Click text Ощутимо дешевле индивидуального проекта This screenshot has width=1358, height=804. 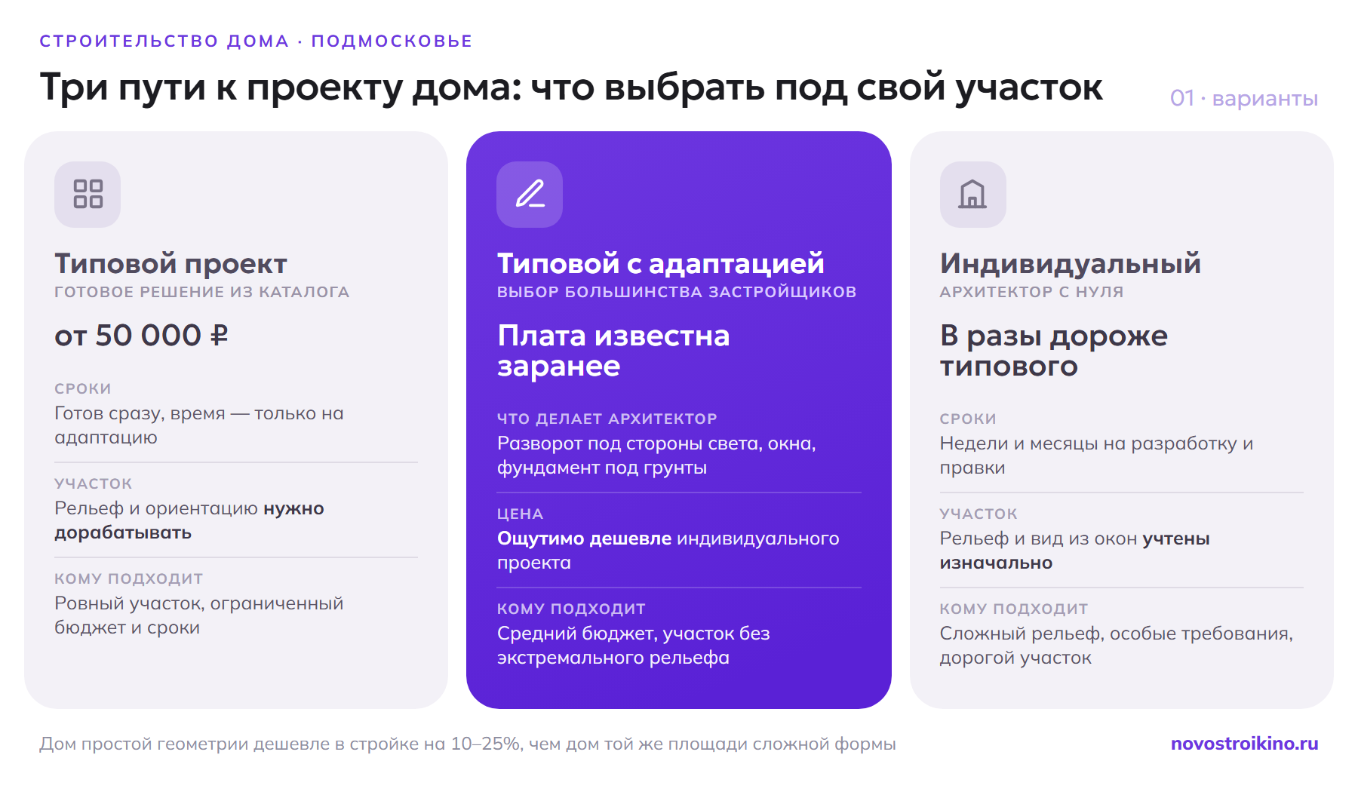click(668, 551)
